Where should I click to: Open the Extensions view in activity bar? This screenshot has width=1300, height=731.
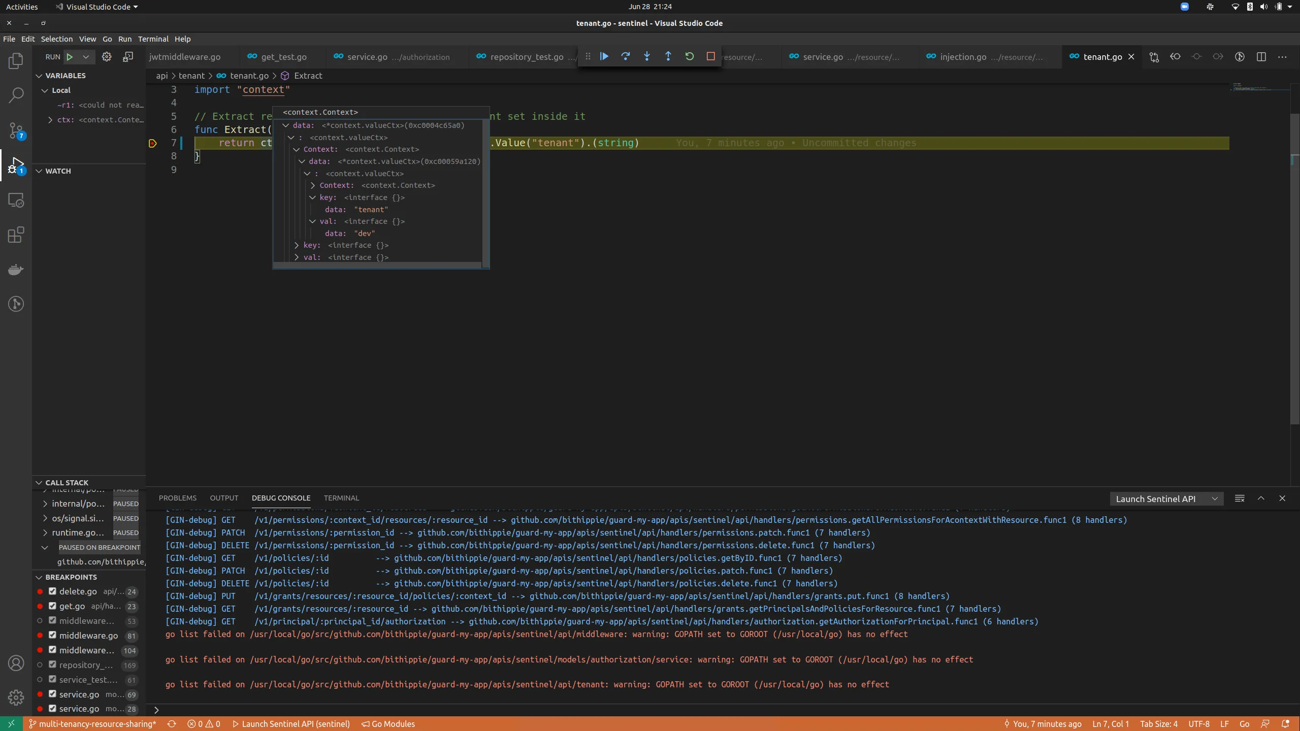coord(16,235)
